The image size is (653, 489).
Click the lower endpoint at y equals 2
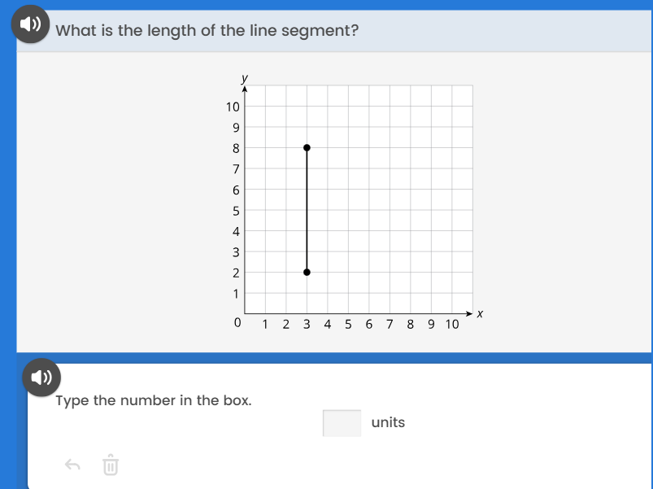click(x=307, y=272)
